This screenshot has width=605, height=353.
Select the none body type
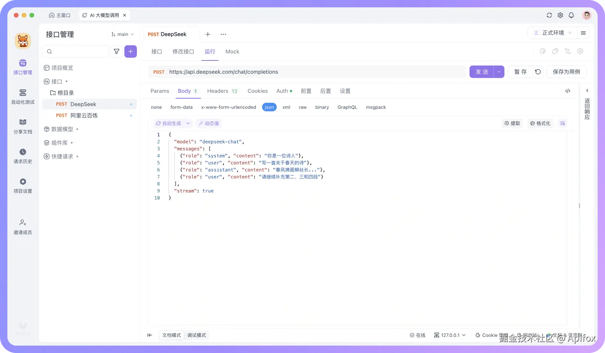[x=156, y=107]
